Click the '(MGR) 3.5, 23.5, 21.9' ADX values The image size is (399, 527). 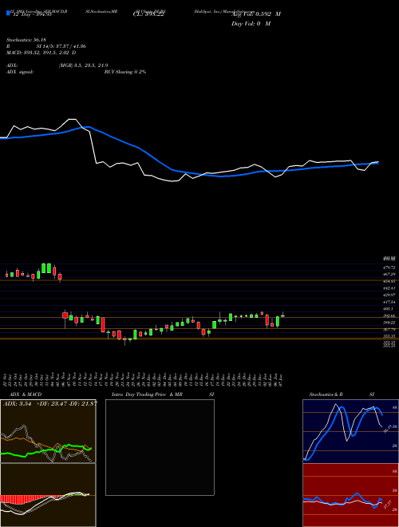(x=83, y=65)
